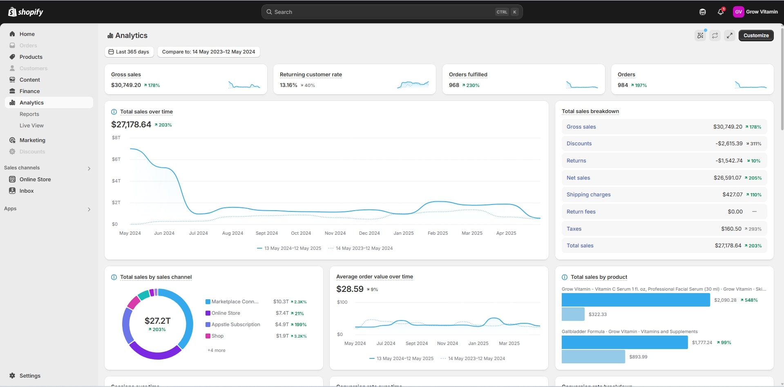
Task: Click the Net sales link in breakdown
Action: pos(578,178)
